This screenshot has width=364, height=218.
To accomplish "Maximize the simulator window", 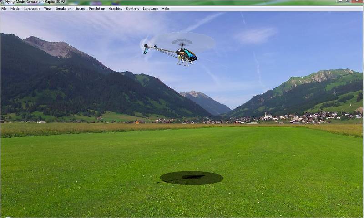I will tap(347, 1).
